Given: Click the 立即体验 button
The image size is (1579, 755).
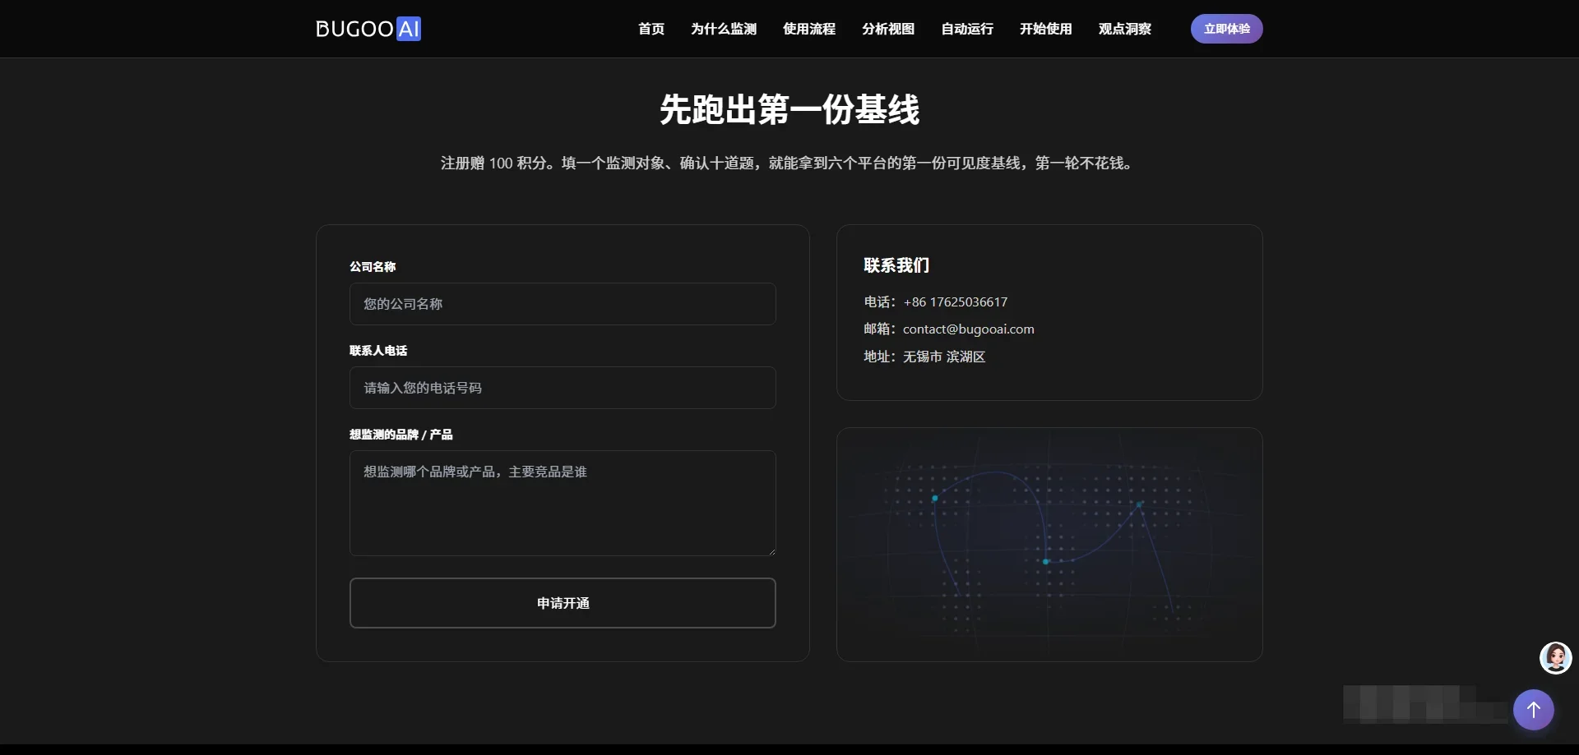Looking at the screenshot, I should 1226,29.
